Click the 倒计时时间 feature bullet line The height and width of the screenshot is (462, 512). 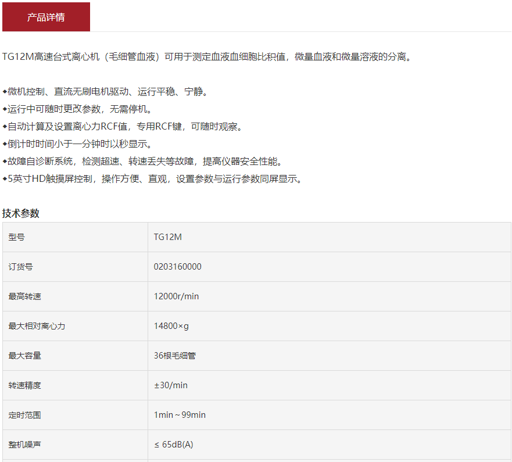[79, 144]
